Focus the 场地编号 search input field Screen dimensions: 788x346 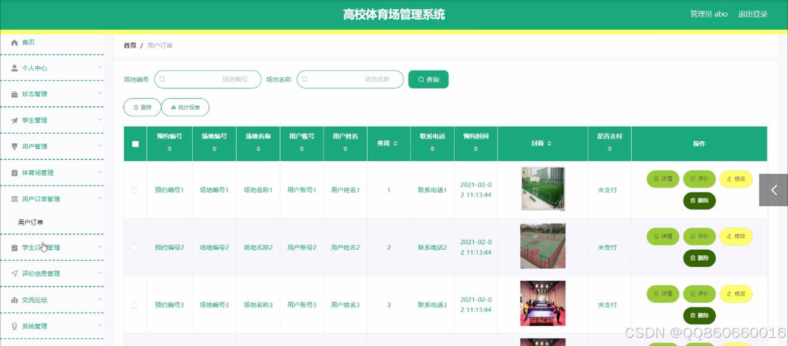point(207,80)
